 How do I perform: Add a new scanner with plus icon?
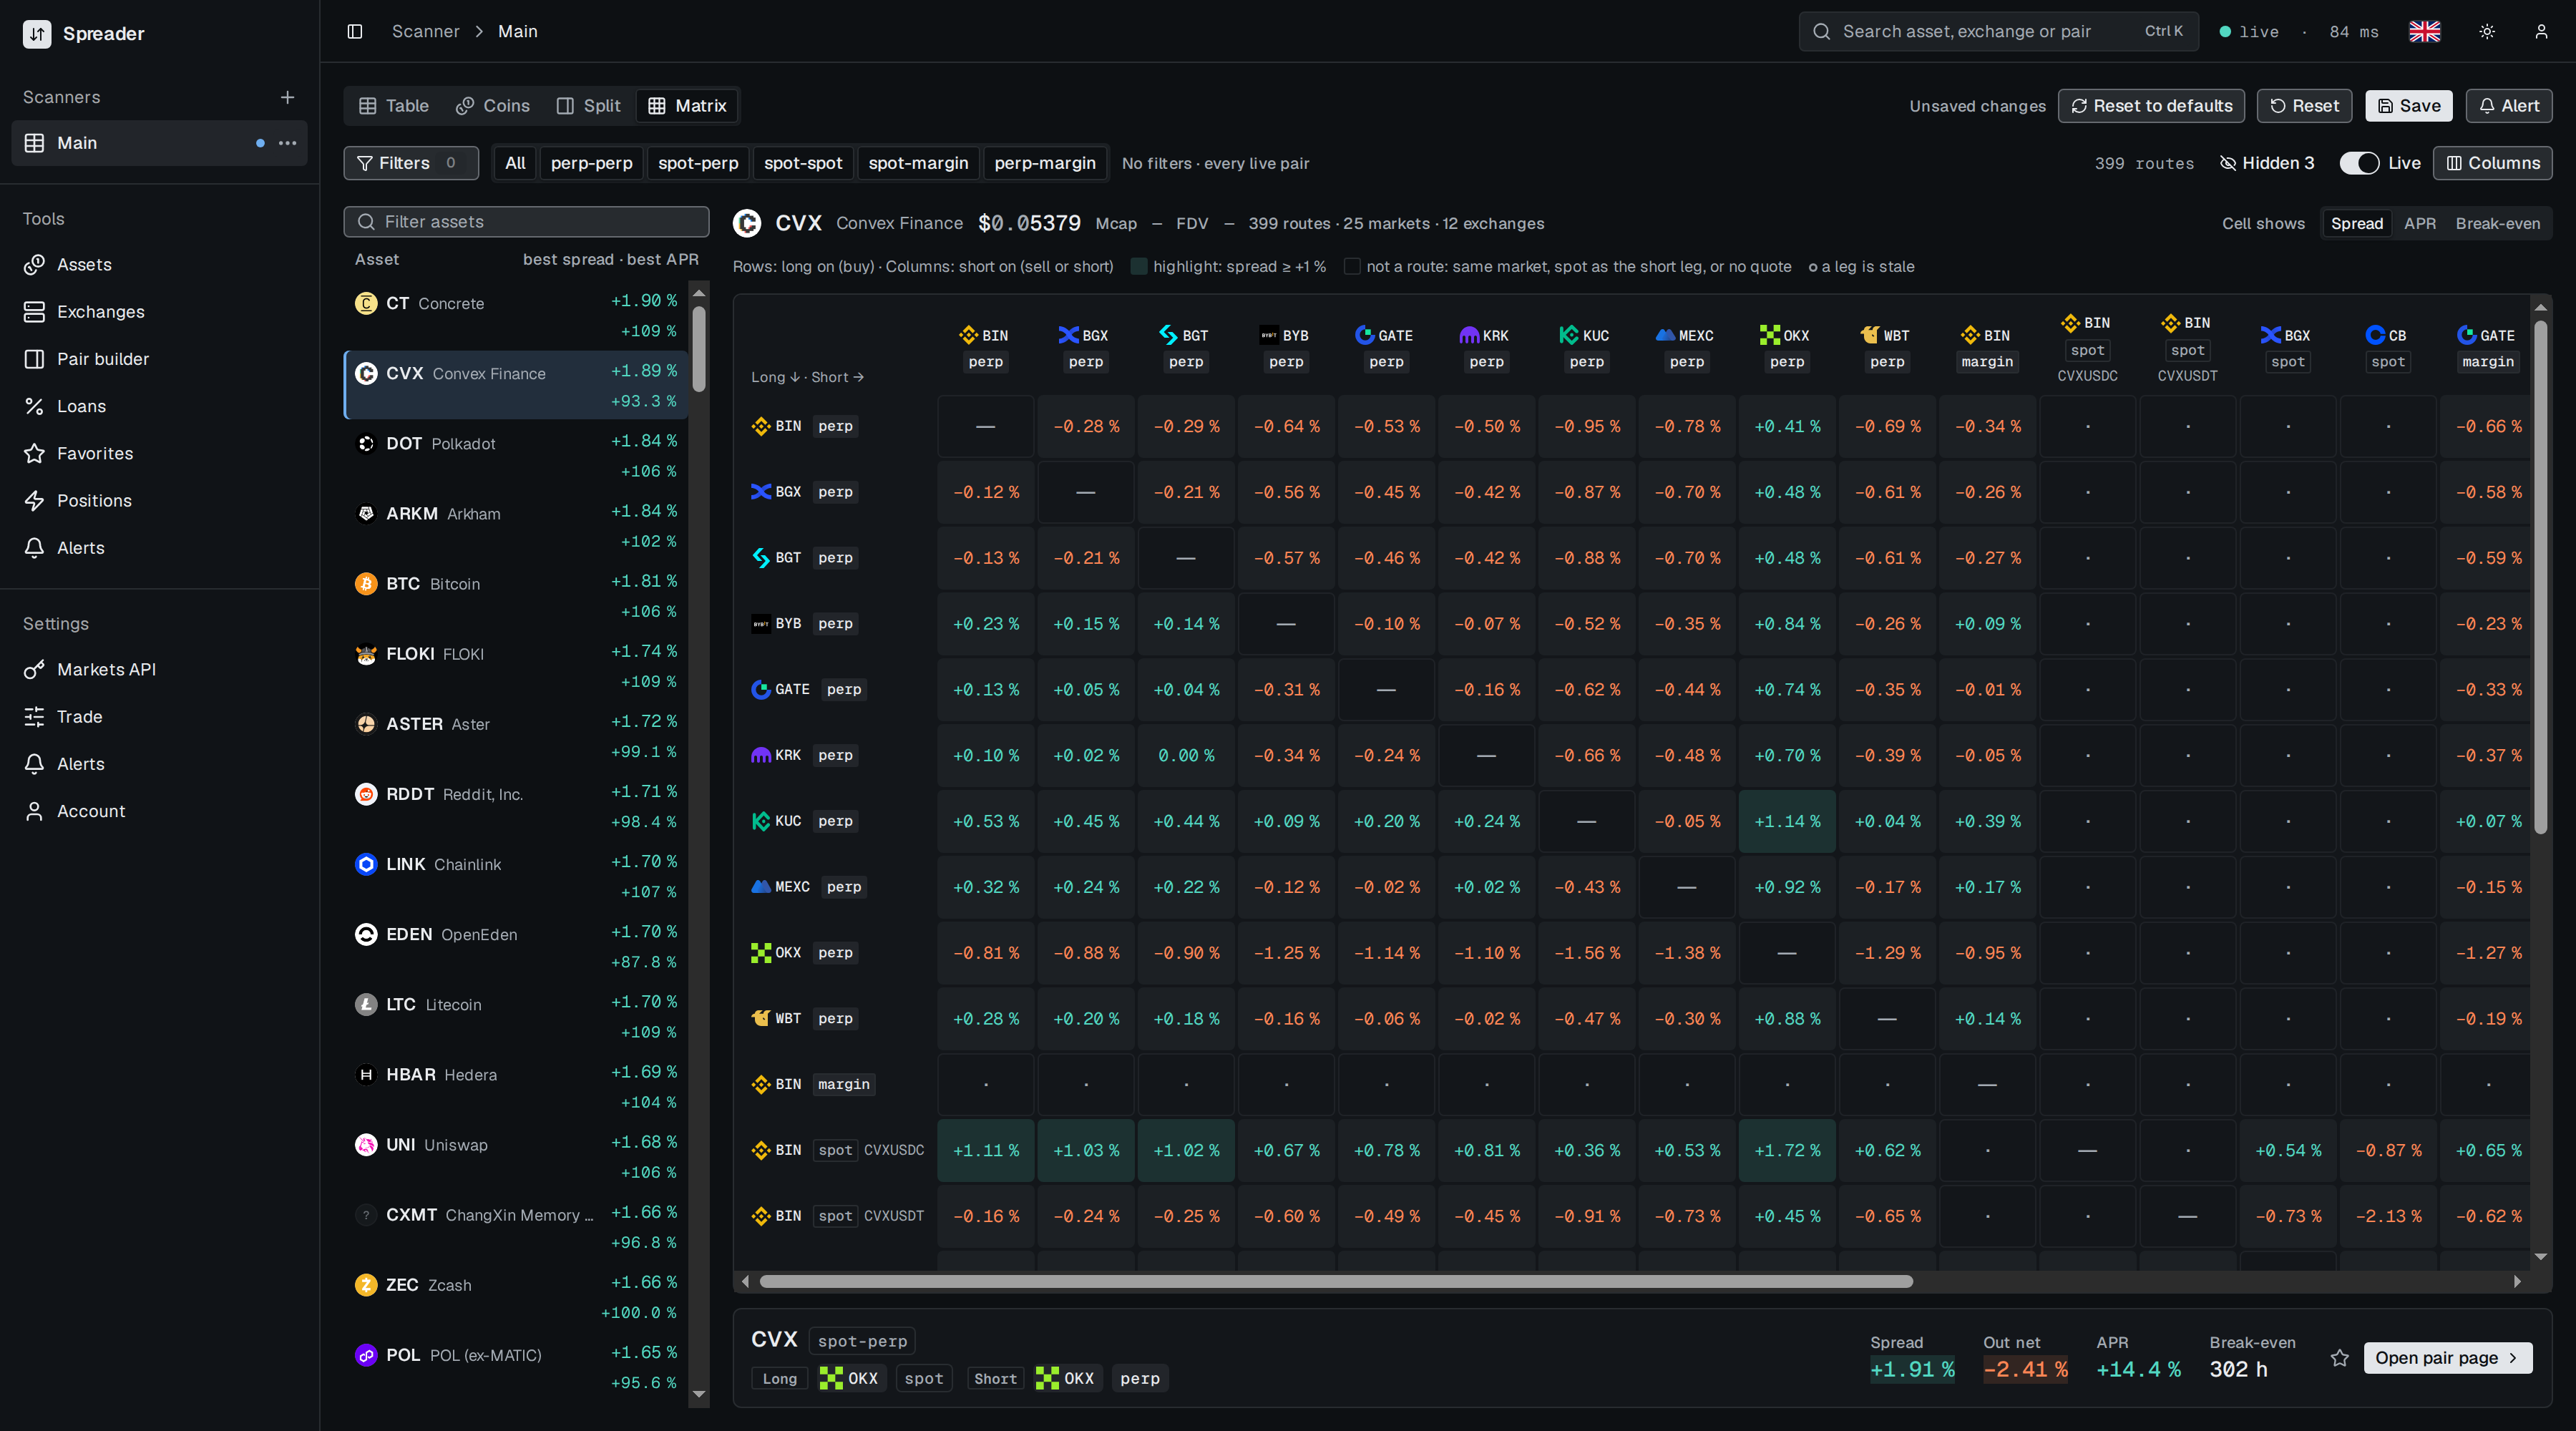287,97
